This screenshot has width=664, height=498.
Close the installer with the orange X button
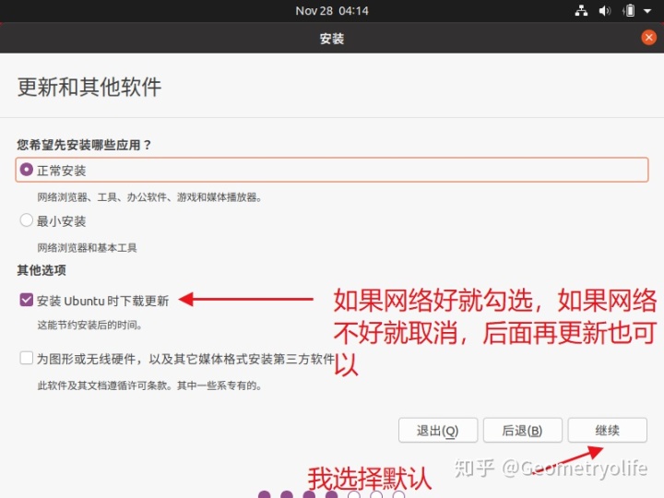pos(648,37)
